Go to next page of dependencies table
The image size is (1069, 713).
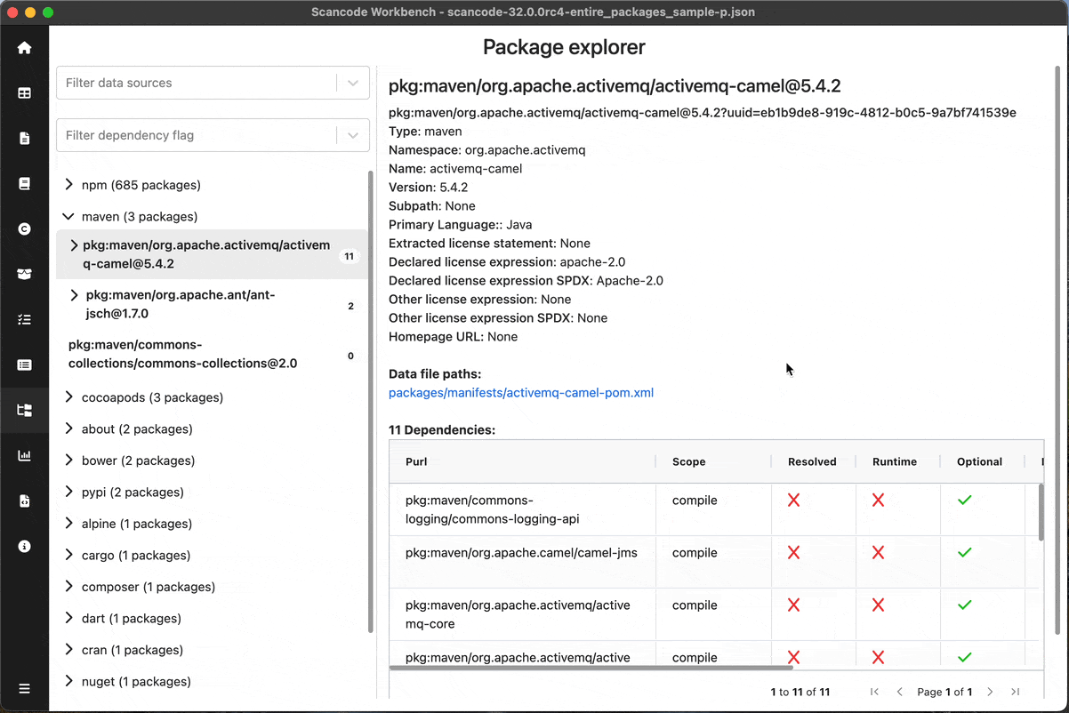pyautogui.click(x=990, y=692)
